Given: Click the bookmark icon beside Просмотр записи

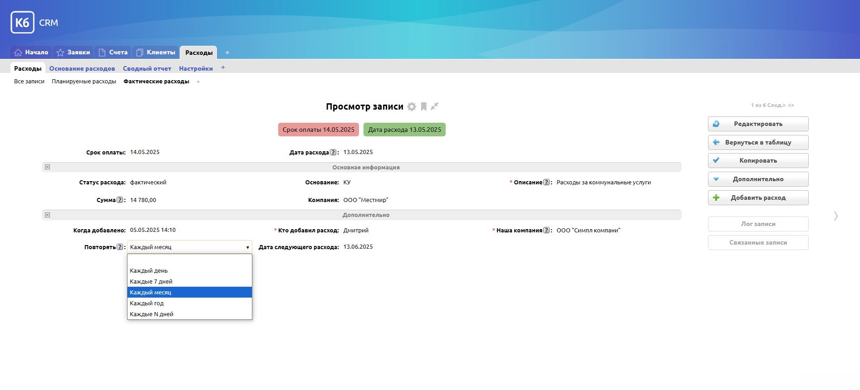Looking at the screenshot, I should coord(423,106).
